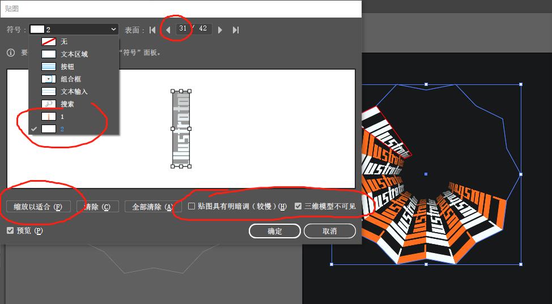Select symbol 1 in the list
Viewport: 552px width, 304px height.
[x=74, y=117]
